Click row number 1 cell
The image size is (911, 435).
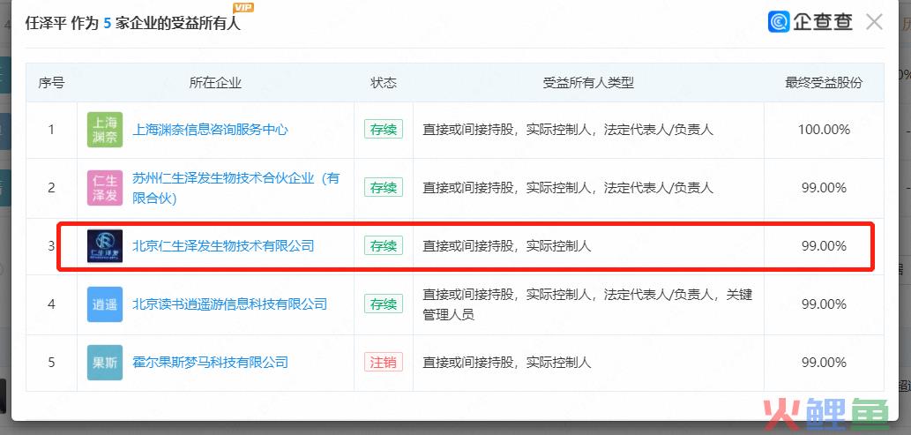(51, 130)
